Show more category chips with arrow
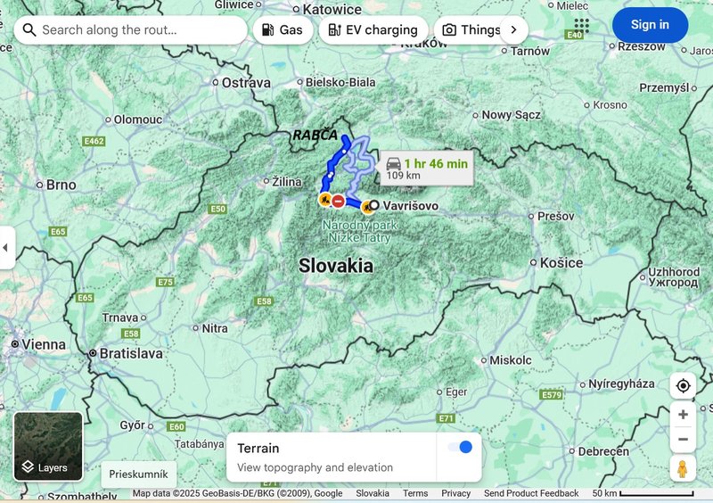 pyautogui.click(x=514, y=30)
